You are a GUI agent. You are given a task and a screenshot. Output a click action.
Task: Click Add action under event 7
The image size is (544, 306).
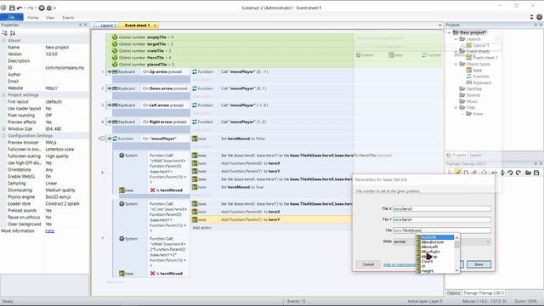point(202,228)
